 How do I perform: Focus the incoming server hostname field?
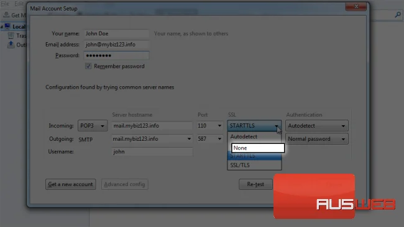click(152, 126)
